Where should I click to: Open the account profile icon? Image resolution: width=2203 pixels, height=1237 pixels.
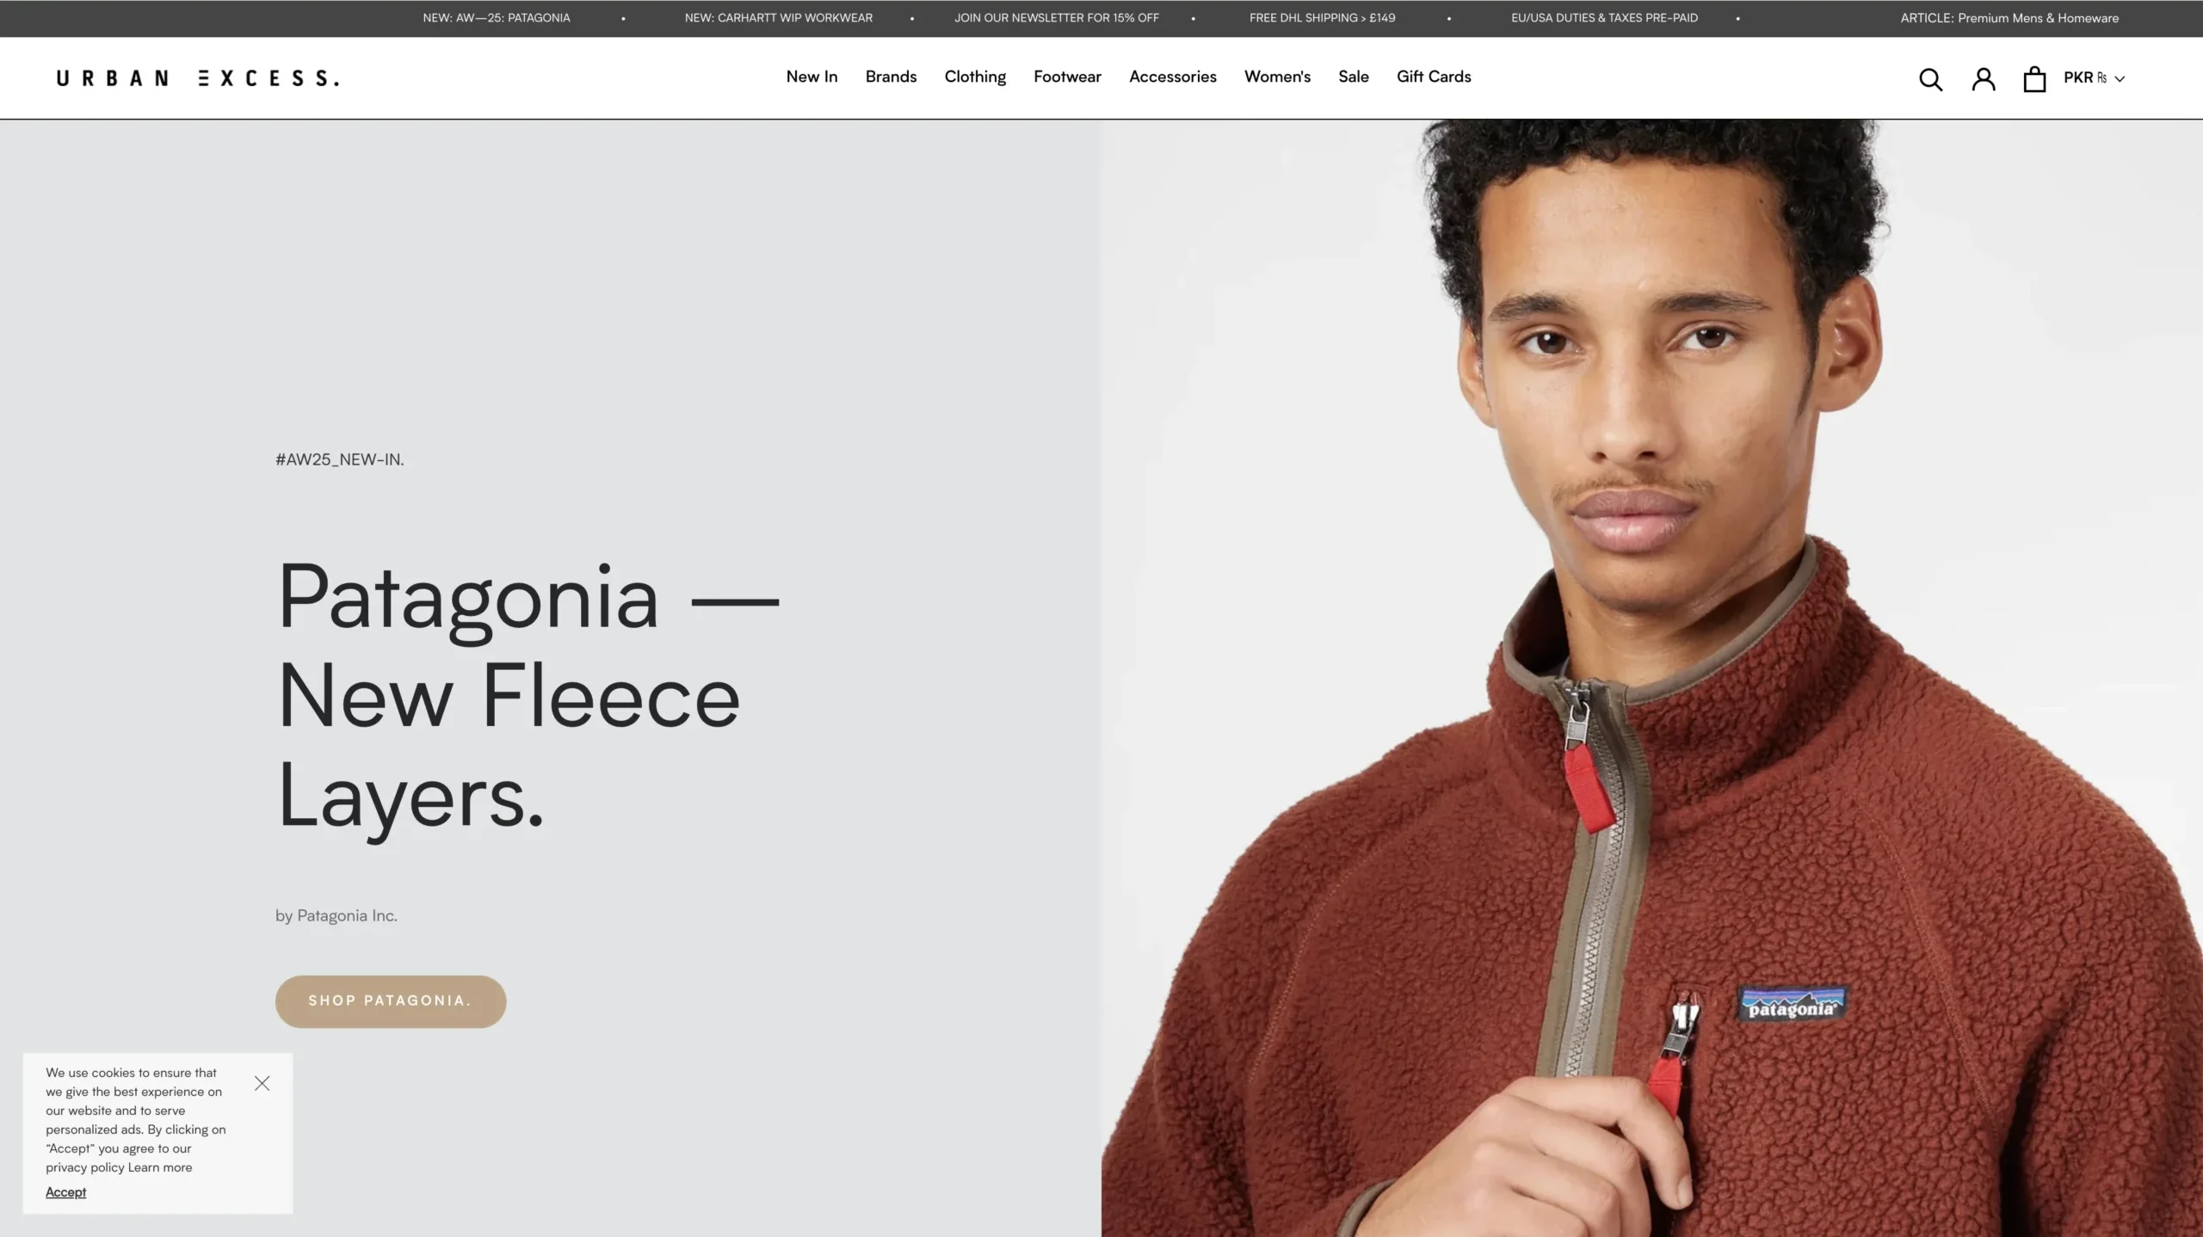[x=1984, y=79]
